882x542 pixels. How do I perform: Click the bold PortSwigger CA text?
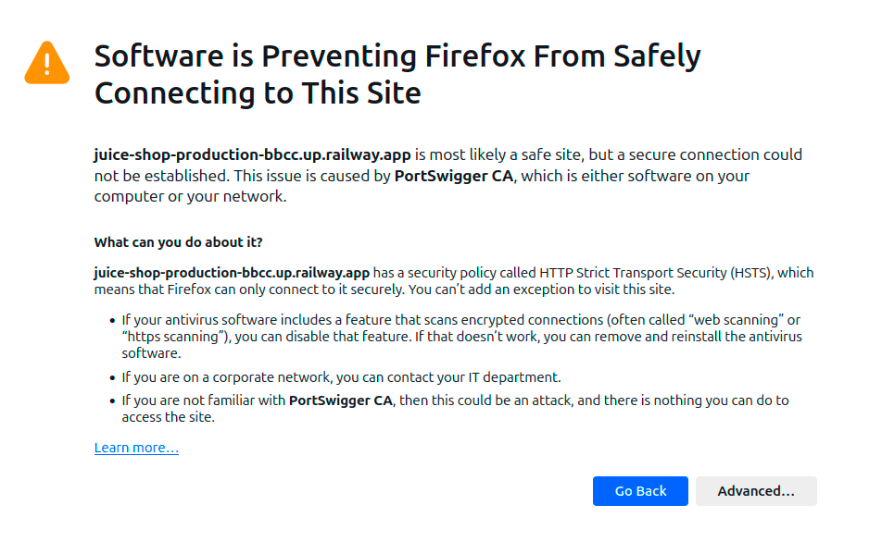(453, 175)
